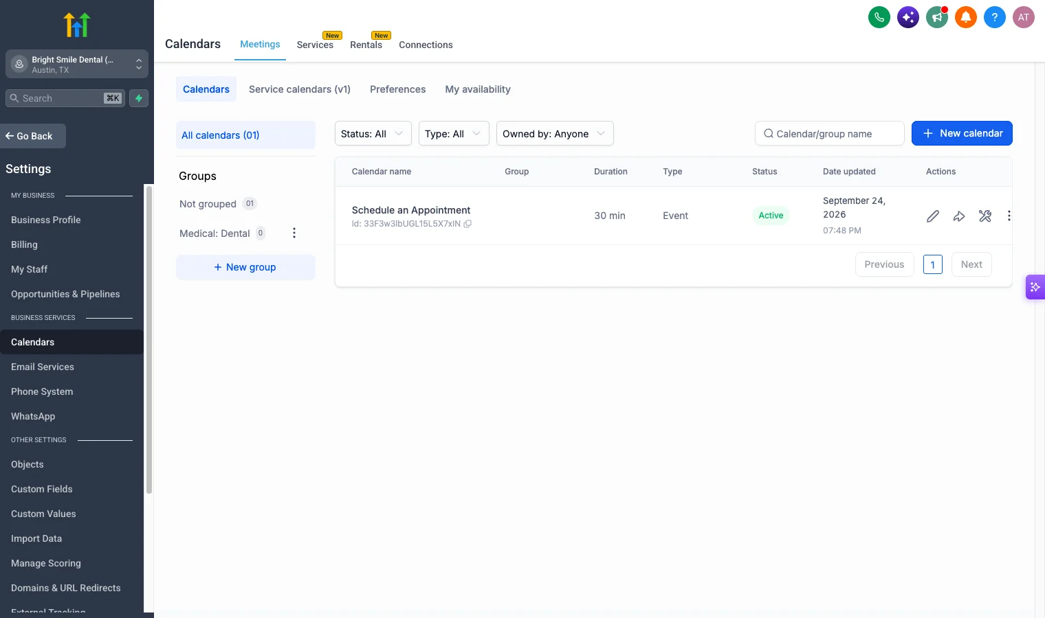Click the sidebar Search field
1045x618 pixels.
pyautogui.click(x=65, y=98)
